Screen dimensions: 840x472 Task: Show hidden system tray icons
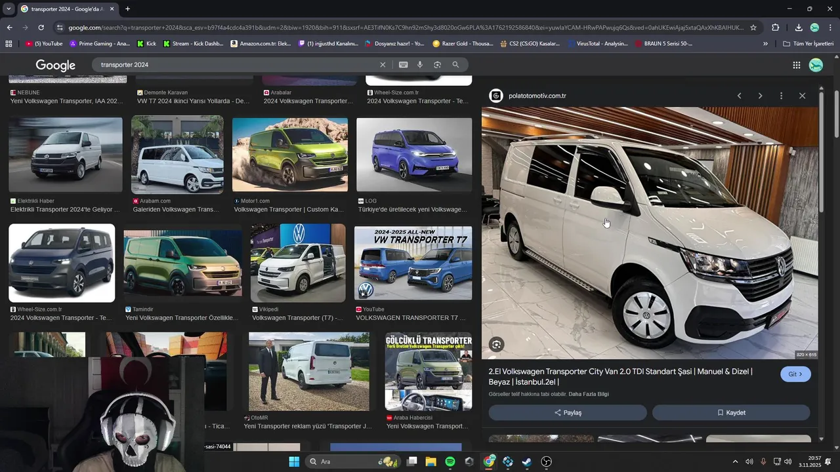coord(735,462)
